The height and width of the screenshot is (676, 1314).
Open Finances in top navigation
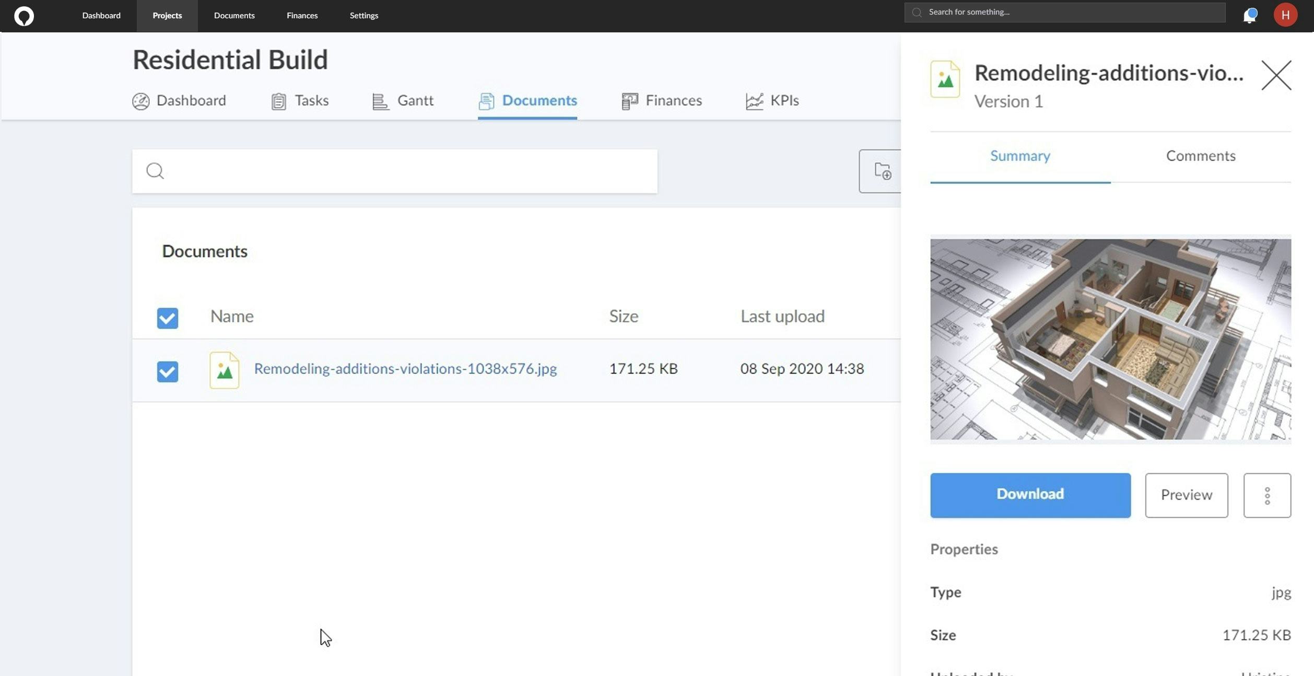(302, 16)
